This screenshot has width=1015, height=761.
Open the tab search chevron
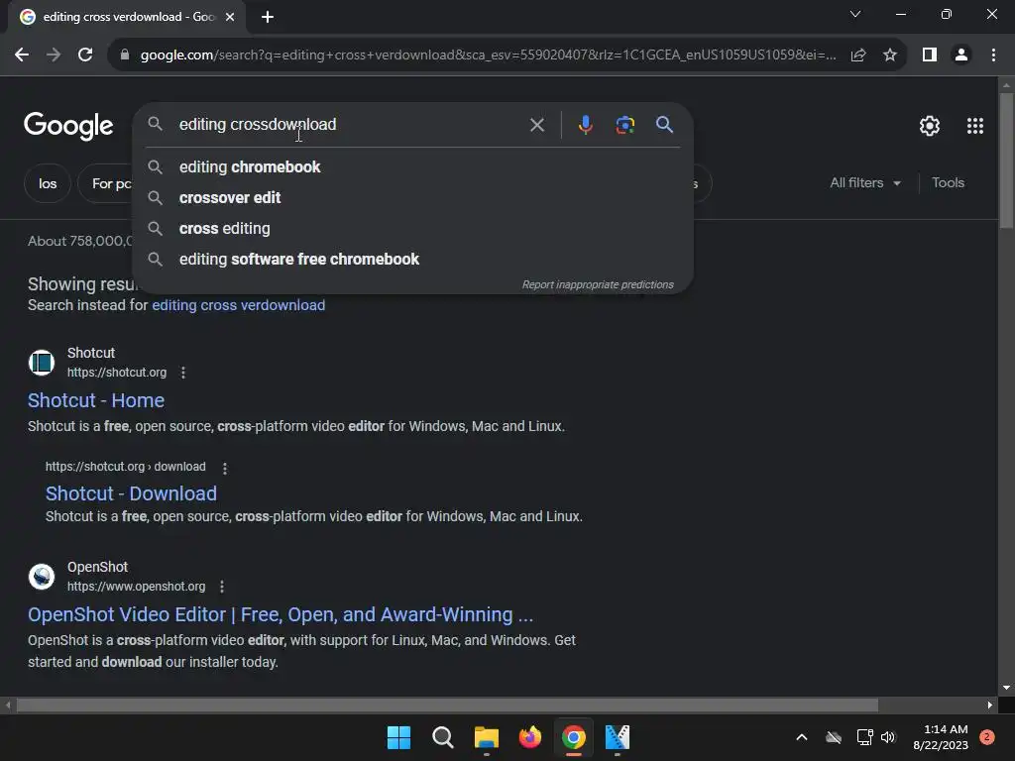click(855, 14)
